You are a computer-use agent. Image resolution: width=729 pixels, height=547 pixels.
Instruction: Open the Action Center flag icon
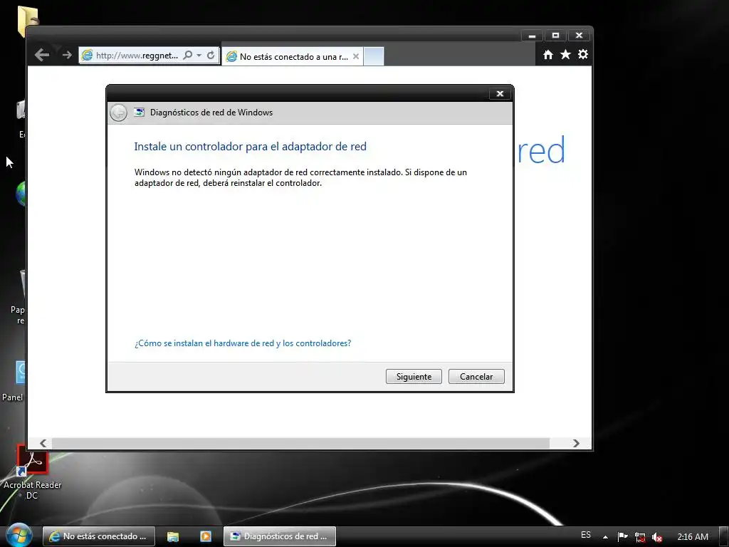click(x=622, y=537)
